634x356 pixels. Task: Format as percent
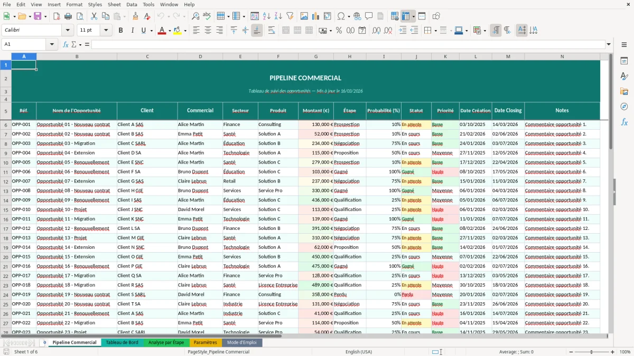tap(339, 31)
